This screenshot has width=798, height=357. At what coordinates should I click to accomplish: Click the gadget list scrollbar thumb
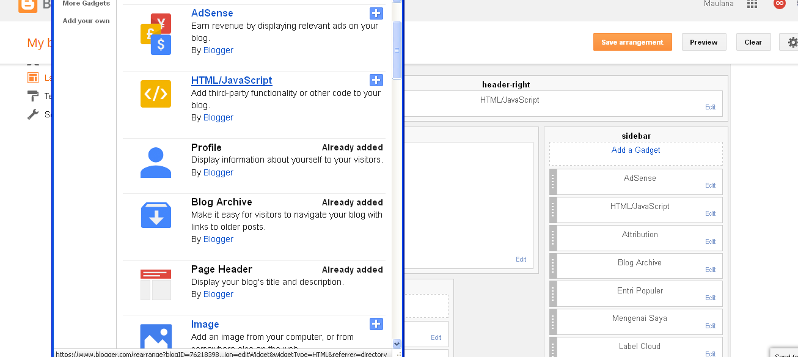(x=397, y=50)
